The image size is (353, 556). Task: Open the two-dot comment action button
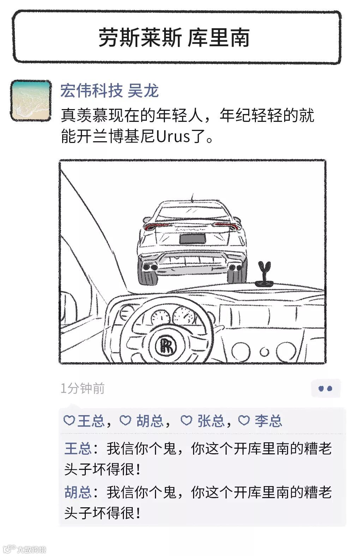[x=325, y=388]
